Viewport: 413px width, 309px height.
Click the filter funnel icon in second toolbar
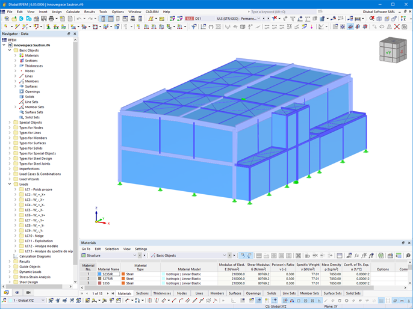tap(194, 26)
